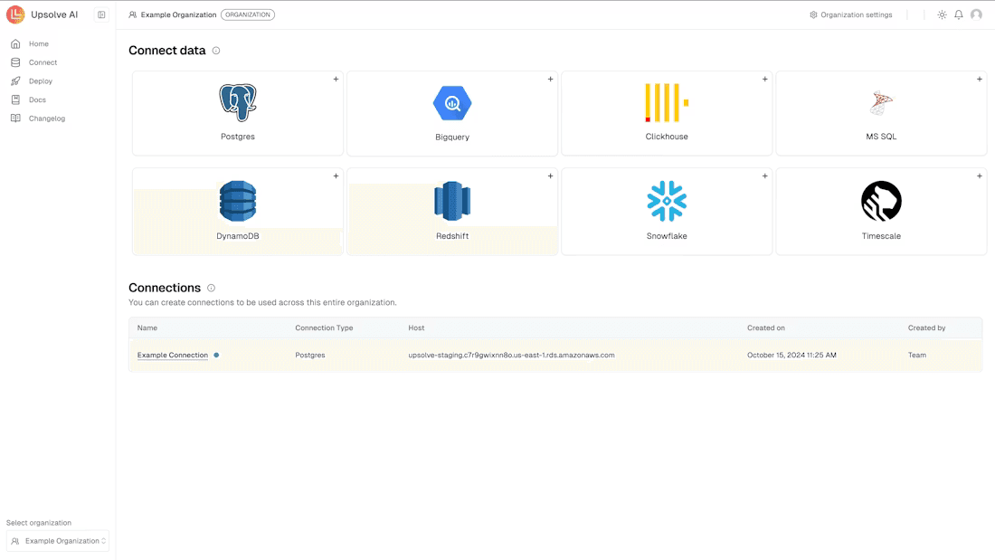The width and height of the screenshot is (995, 560).
Task: Open Deploy in the sidebar
Action: pyautogui.click(x=40, y=81)
